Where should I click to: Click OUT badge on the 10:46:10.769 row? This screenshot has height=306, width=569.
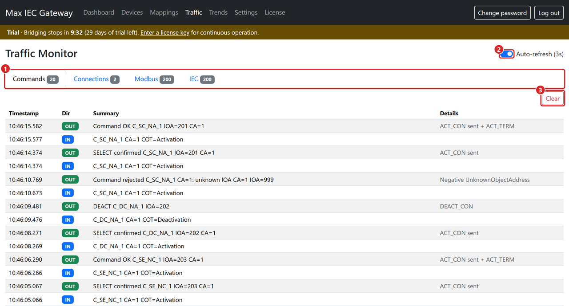click(70, 180)
